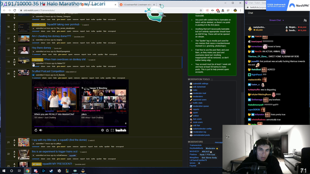Select the 'yikes' recommended clip
310x174 pixels.
[x=104, y=103]
